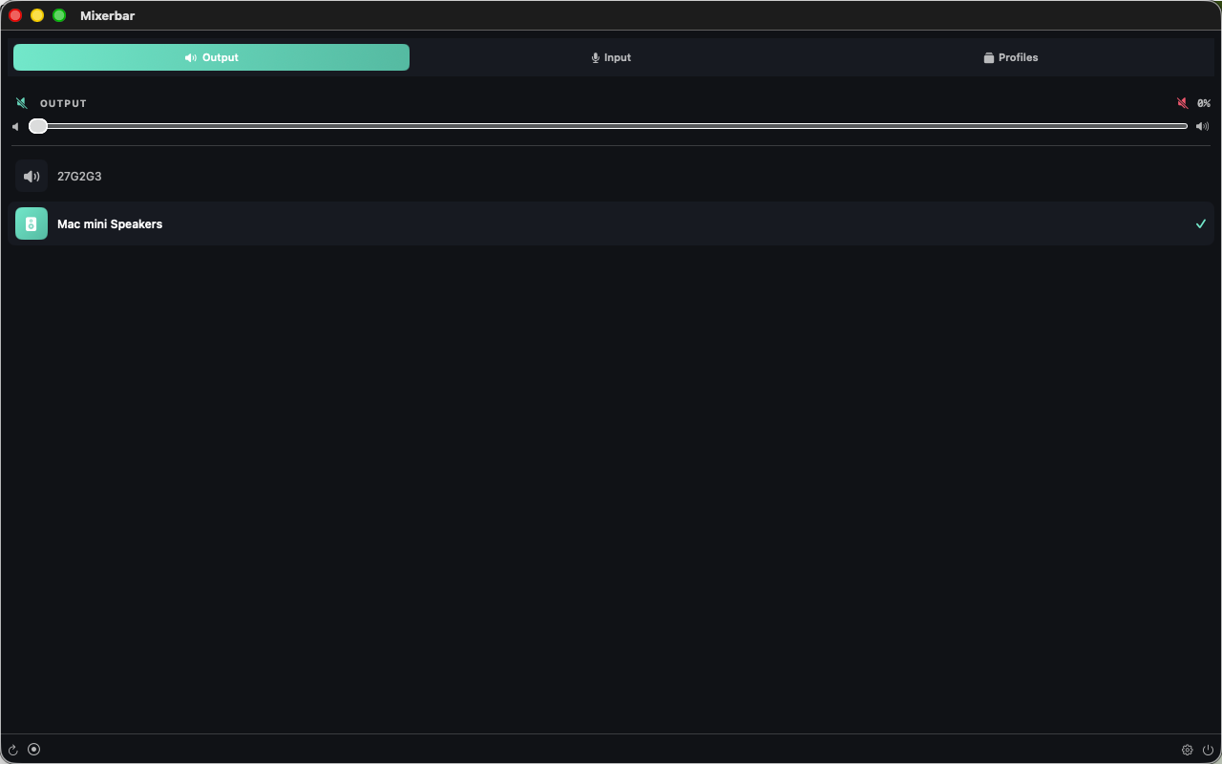
Task: Open the Profiles tab
Action: pyautogui.click(x=1010, y=57)
